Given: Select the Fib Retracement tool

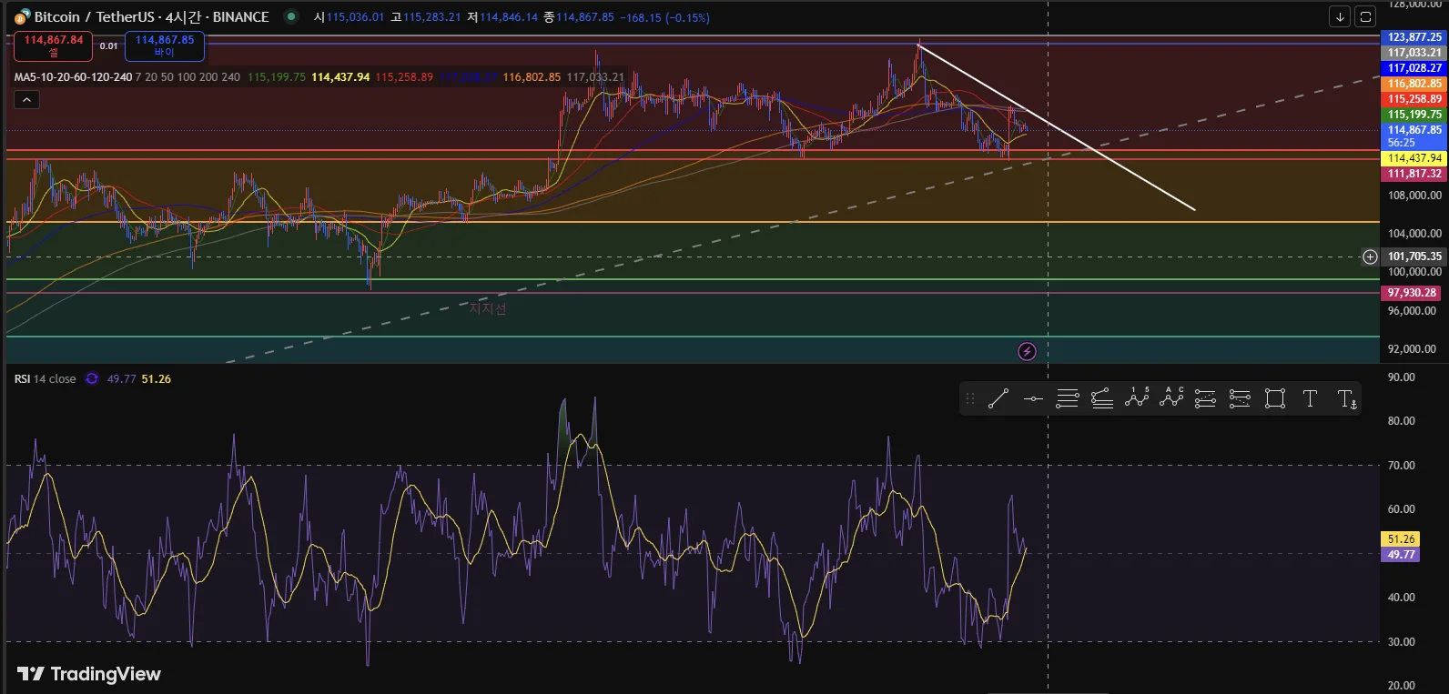Looking at the screenshot, I should click(1068, 398).
